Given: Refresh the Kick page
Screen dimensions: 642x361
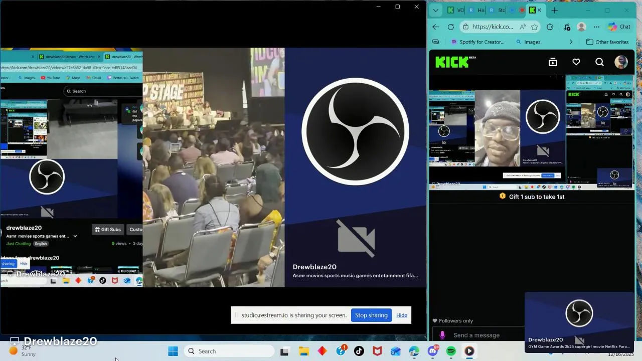Looking at the screenshot, I should coord(450,27).
